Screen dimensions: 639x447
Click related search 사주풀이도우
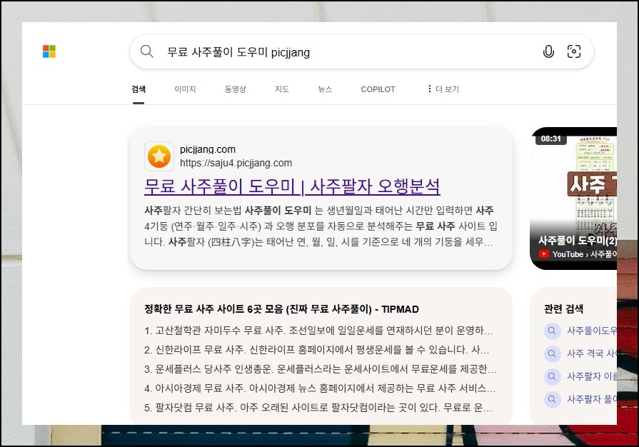[x=592, y=331]
